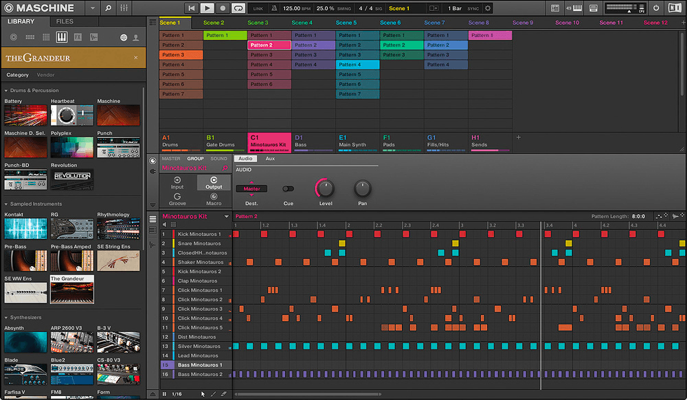Viewport: 687px width, 400px height.
Task: Restart transport to beginning
Action: [192, 8]
